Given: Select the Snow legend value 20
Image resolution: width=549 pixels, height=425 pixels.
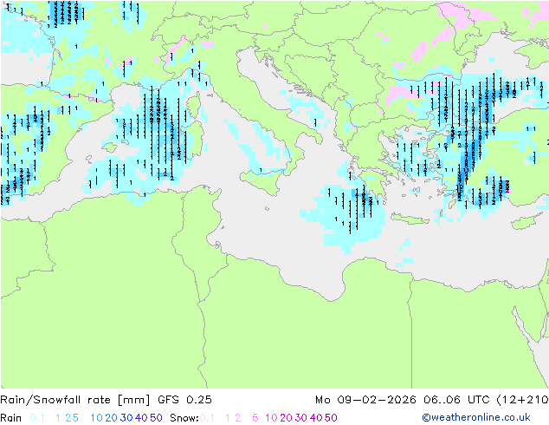Looking at the screenshot, I should point(286,418).
